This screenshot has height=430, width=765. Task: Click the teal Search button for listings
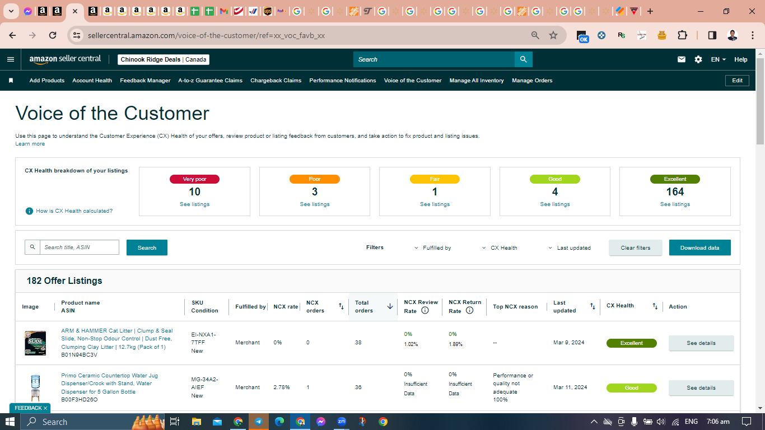click(x=147, y=247)
